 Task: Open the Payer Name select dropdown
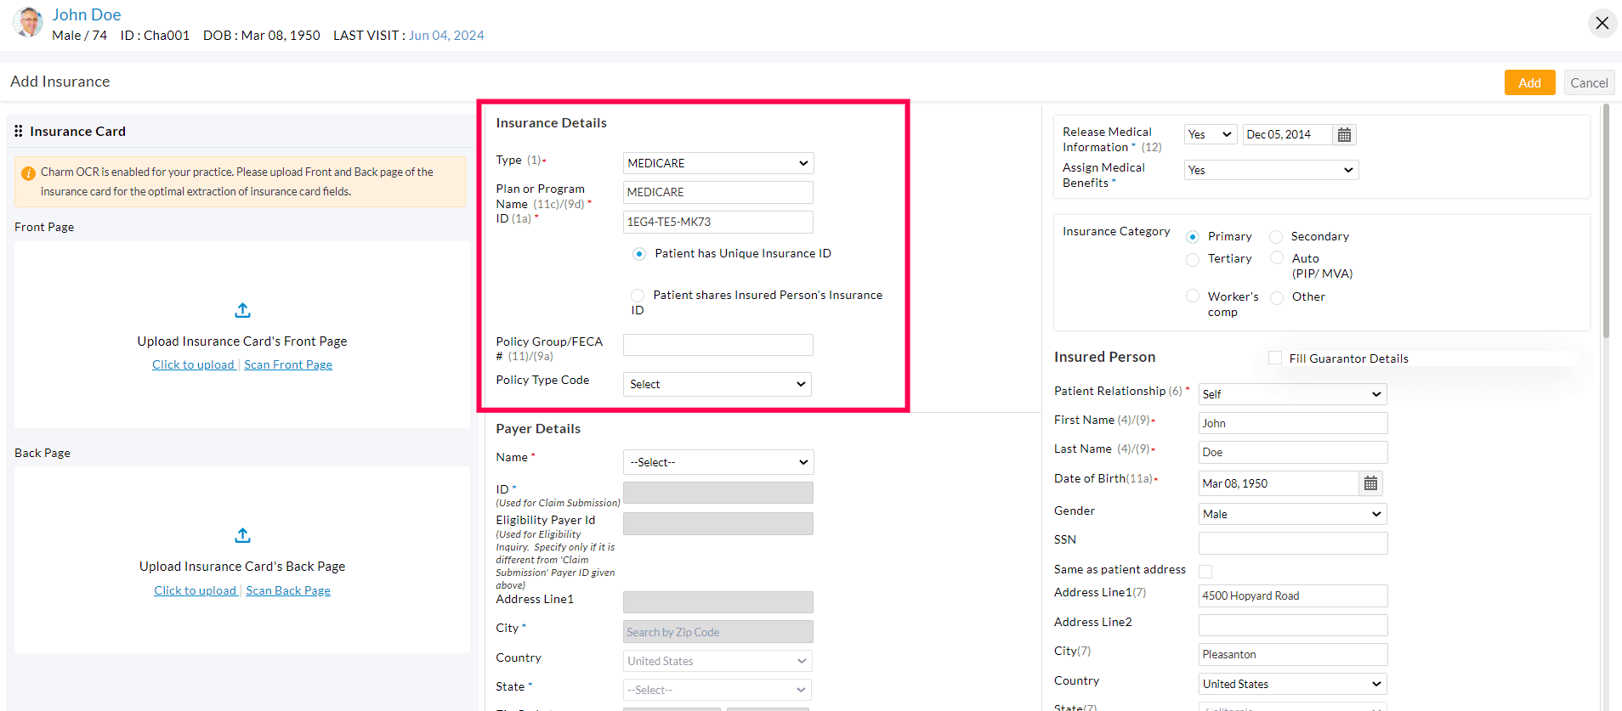click(717, 462)
